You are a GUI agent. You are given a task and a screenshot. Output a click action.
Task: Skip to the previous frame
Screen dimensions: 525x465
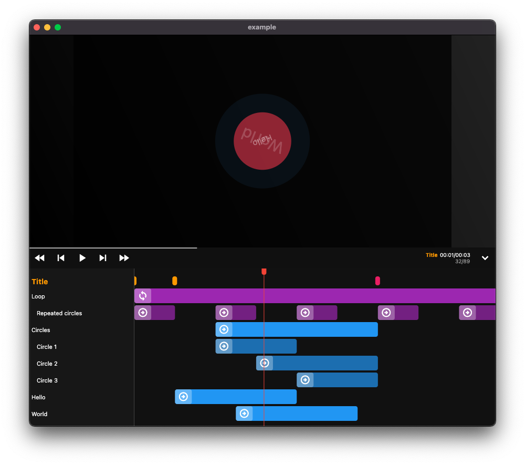coord(61,258)
